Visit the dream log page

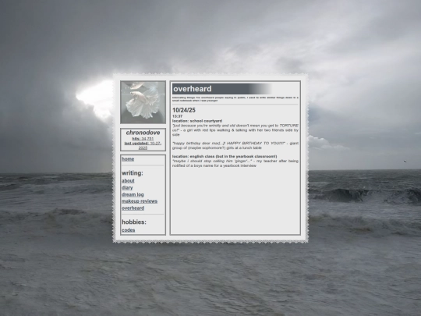click(133, 194)
